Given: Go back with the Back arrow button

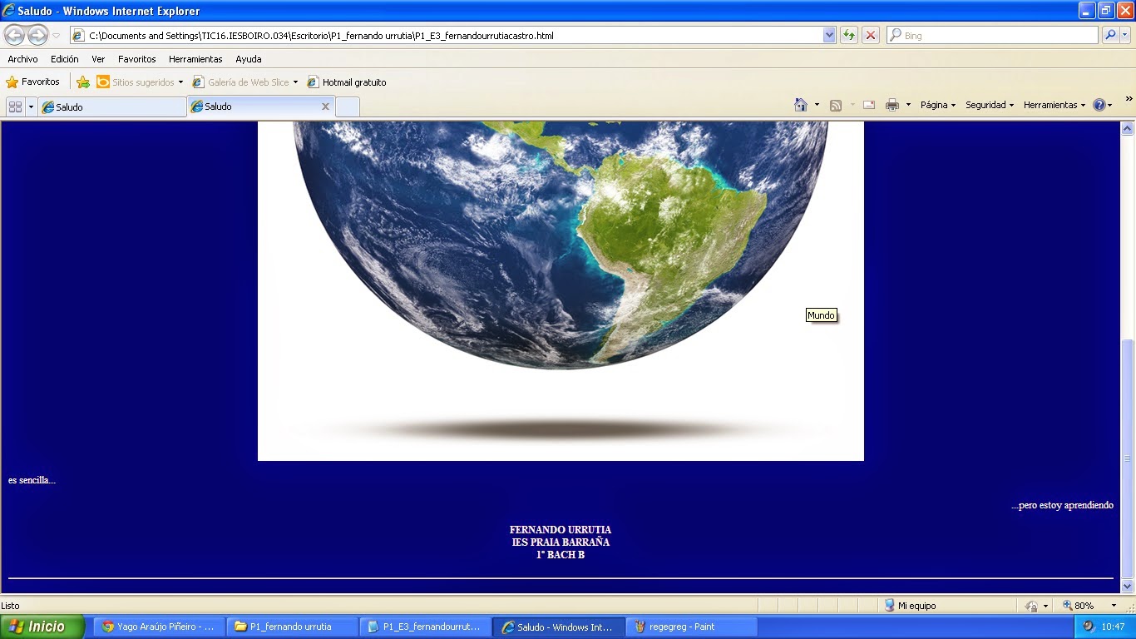Looking at the screenshot, I should [15, 36].
